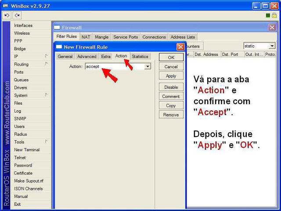Open Password in the sidebar menu
Viewport: 281px width, 211px height.
[x=31, y=165]
